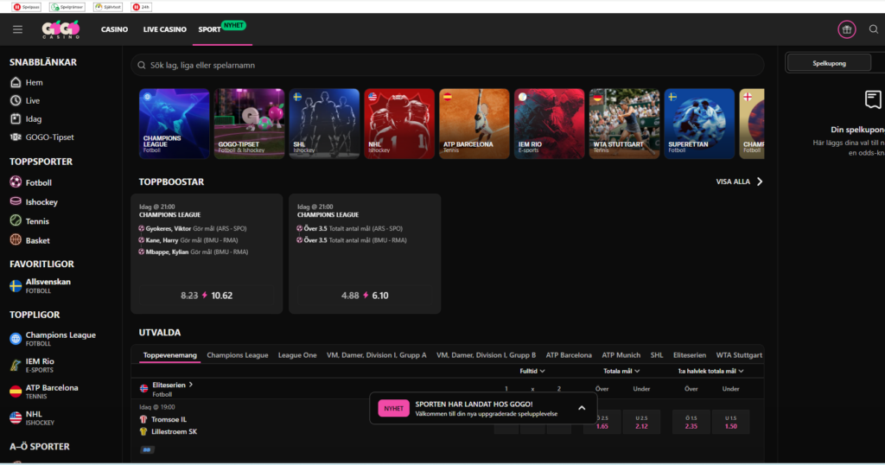Select the Sport tab
Viewport: 885px width, 465px height.
click(x=209, y=29)
